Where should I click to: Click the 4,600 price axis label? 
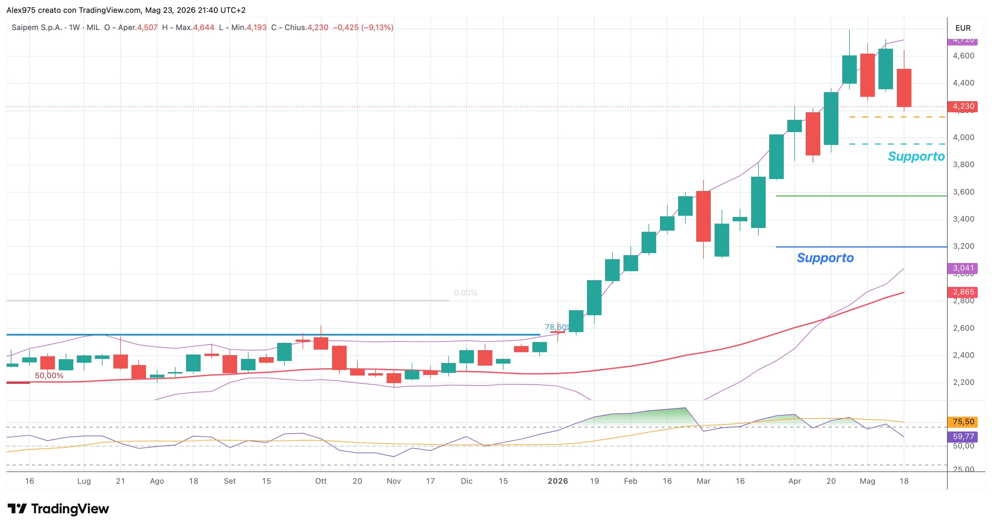[x=963, y=56]
